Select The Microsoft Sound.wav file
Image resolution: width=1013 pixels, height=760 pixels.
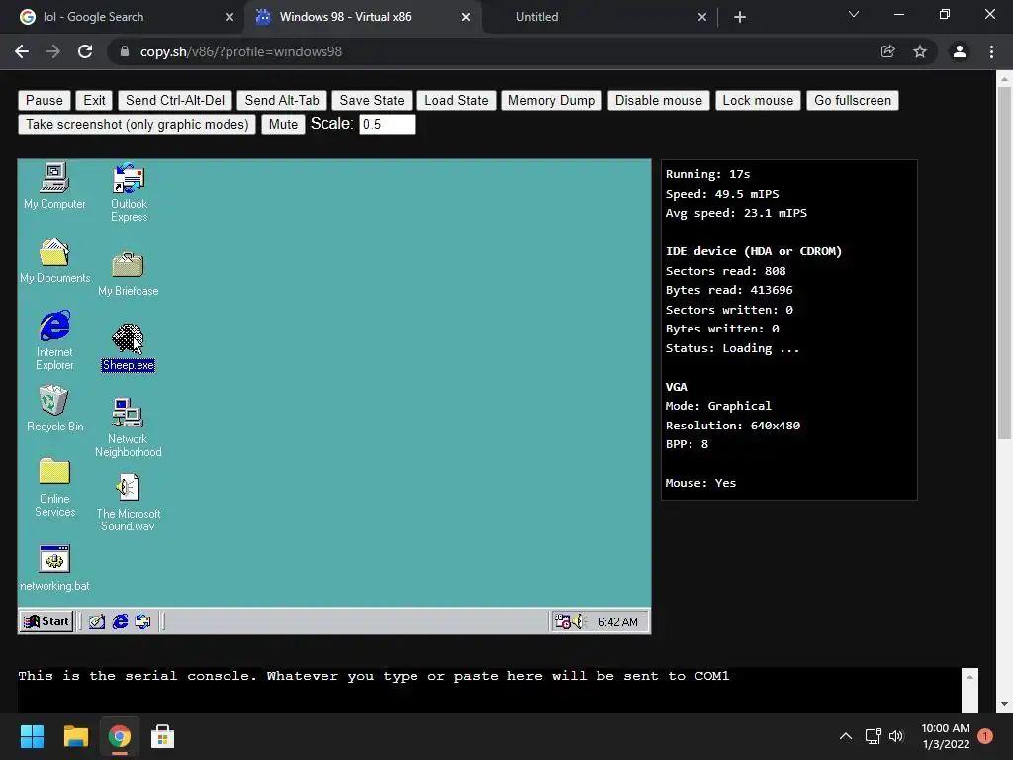(128, 503)
